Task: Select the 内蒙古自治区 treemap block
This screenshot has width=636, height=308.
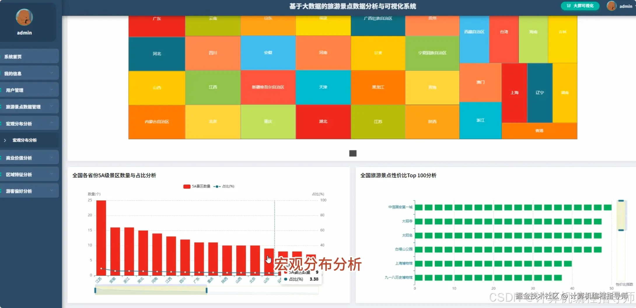Action: click(157, 122)
